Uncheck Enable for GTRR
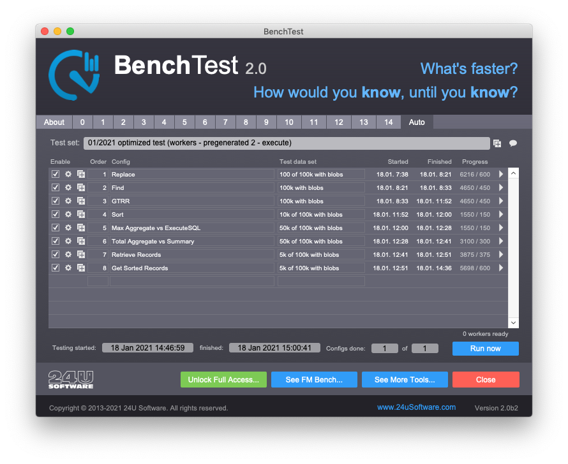The image size is (568, 464). pyautogui.click(x=56, y=201)
